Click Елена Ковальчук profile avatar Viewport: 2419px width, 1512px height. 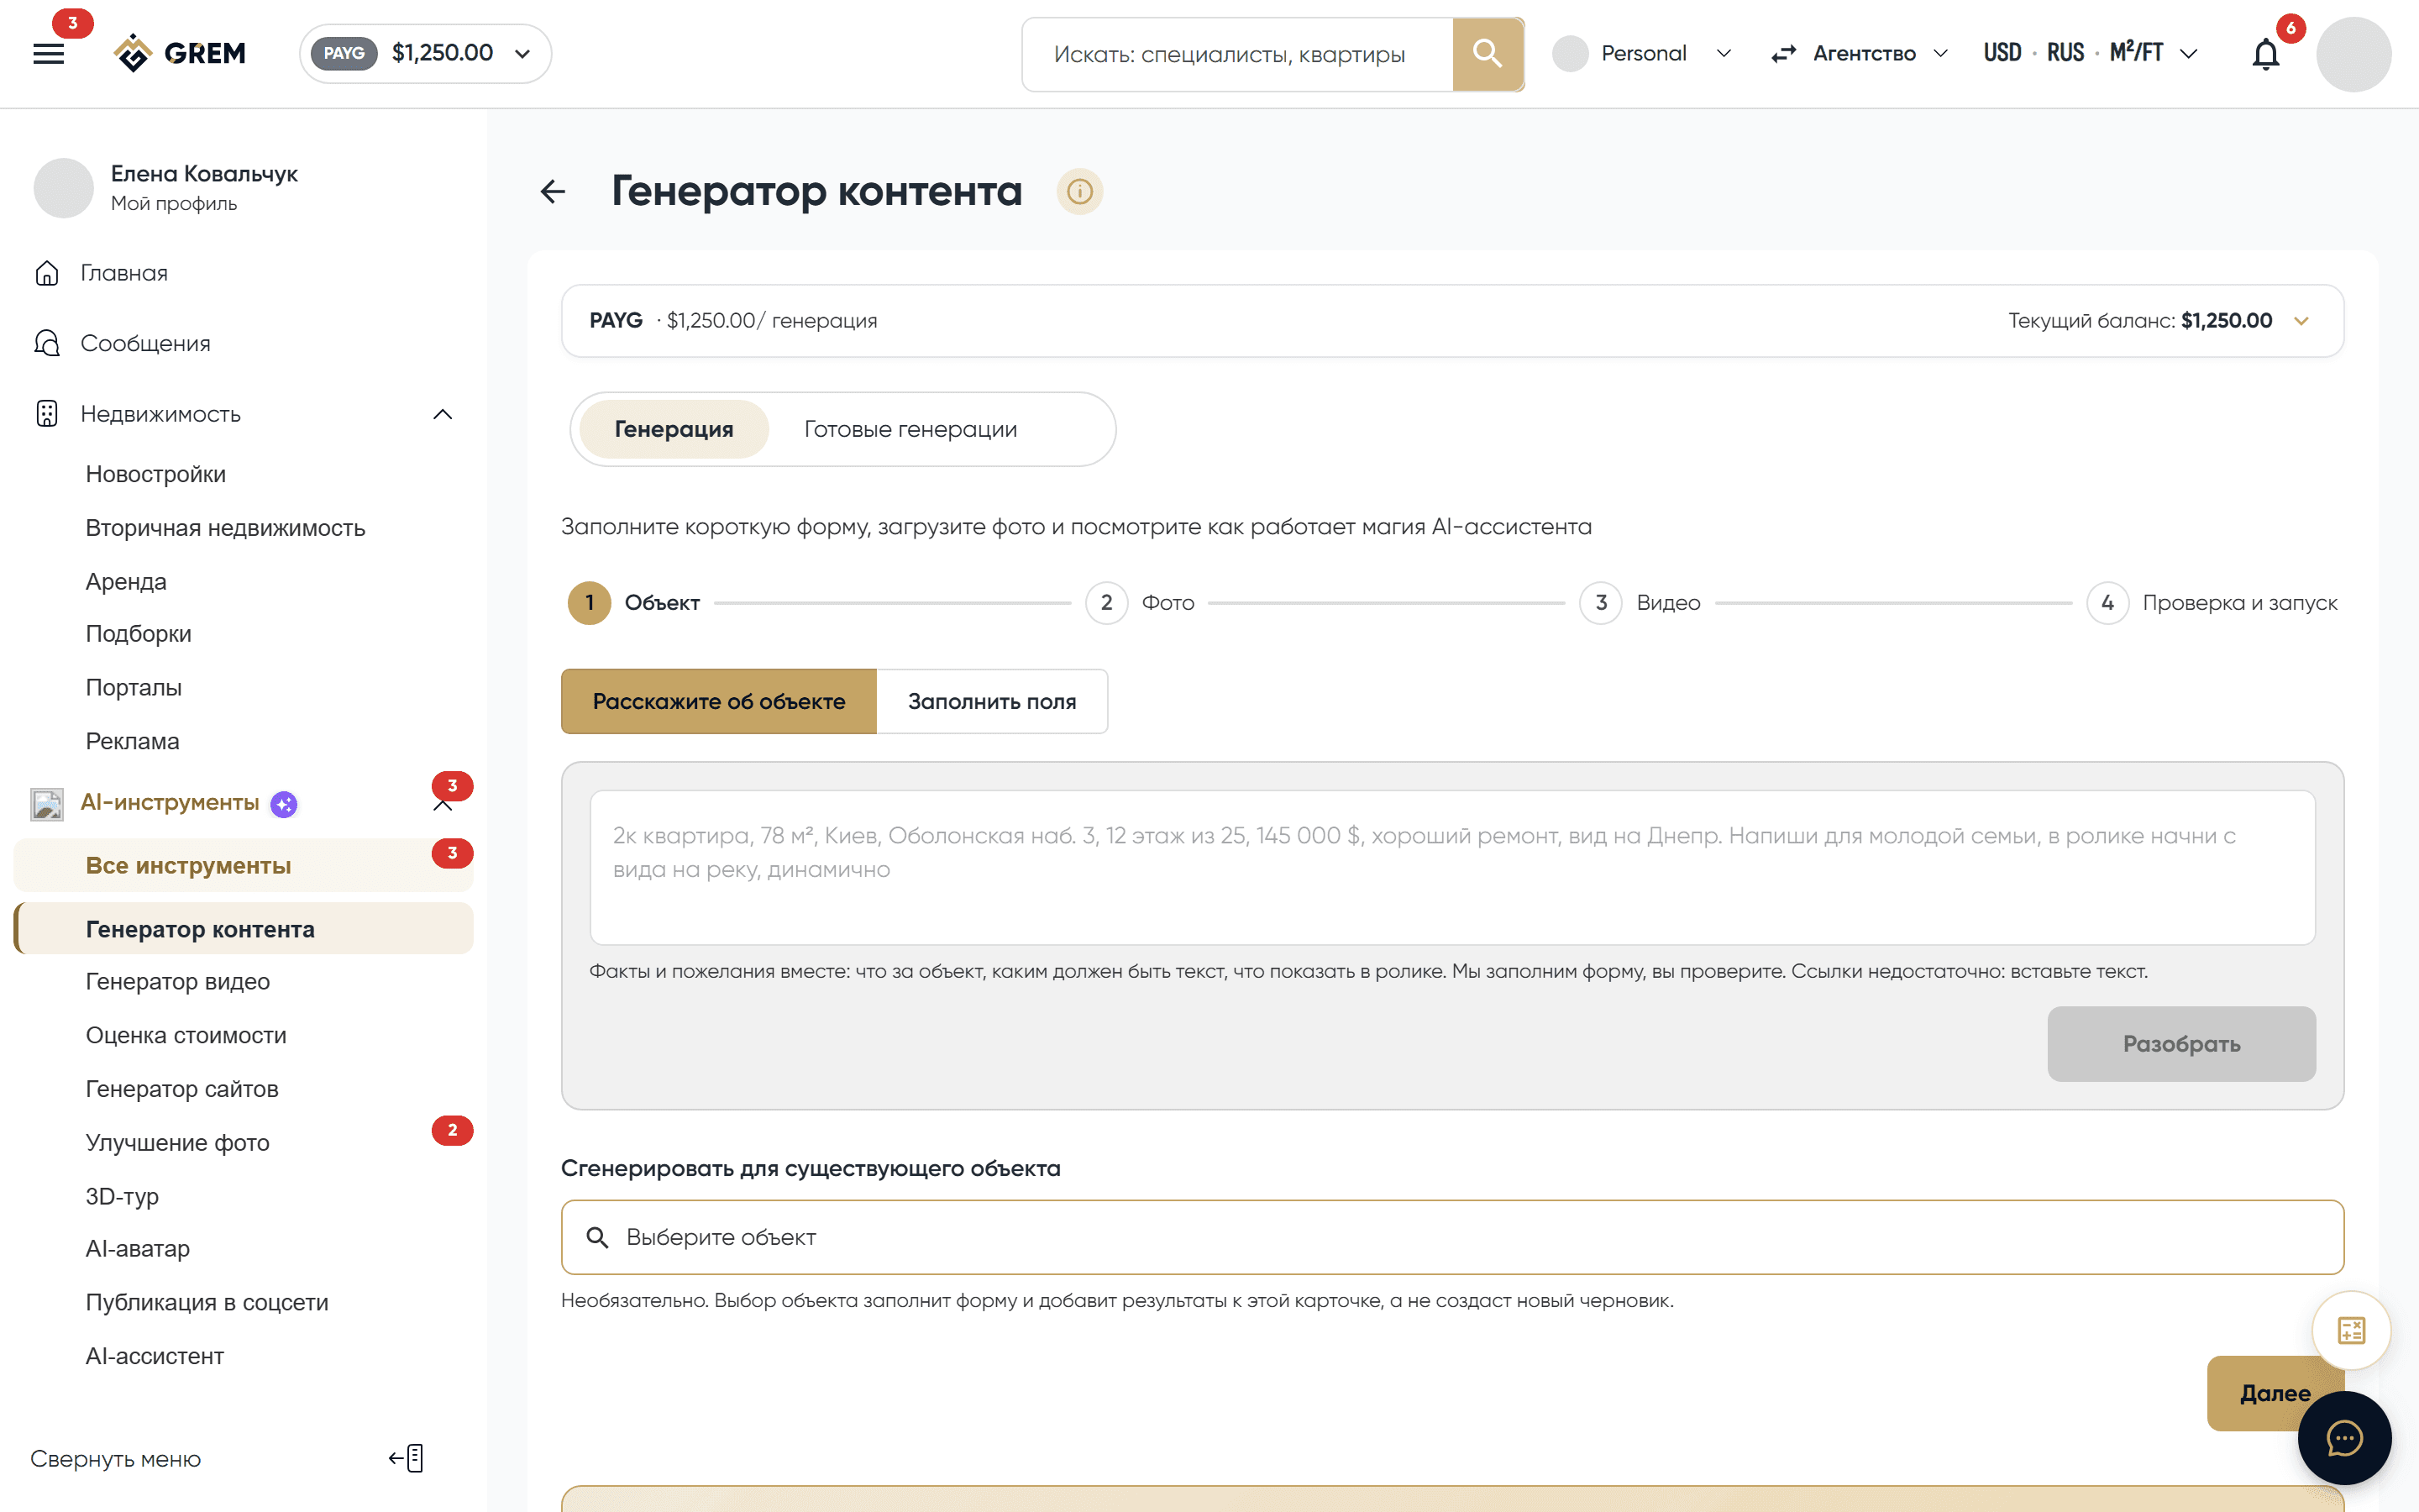[63, 188]
